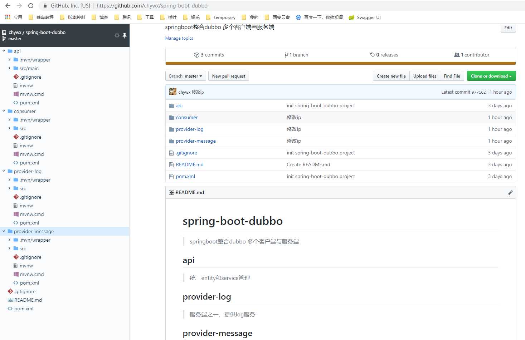525x340 pixels.
Task: Expand src under consumer
Action: click(9, 128)
